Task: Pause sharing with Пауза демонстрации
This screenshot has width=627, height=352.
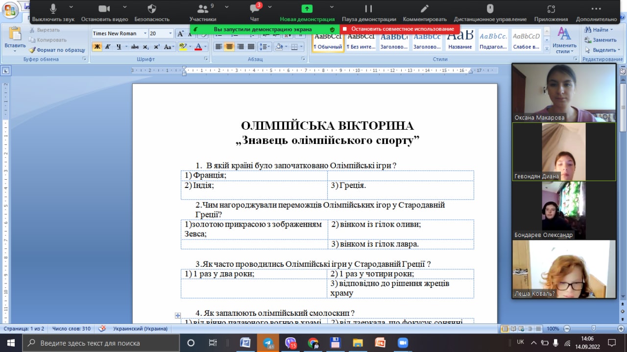Action: [369, 13]
